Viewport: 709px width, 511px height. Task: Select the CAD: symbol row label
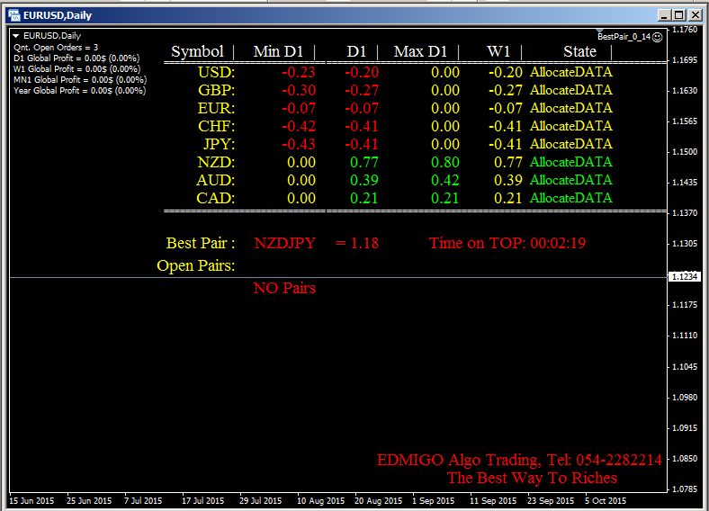(215, 198)
